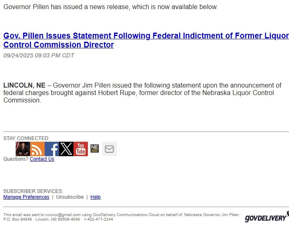The height and width of the screenshot is (226, 289).
Task: Open the orange RSS feed icon
Action: [37, 149]
